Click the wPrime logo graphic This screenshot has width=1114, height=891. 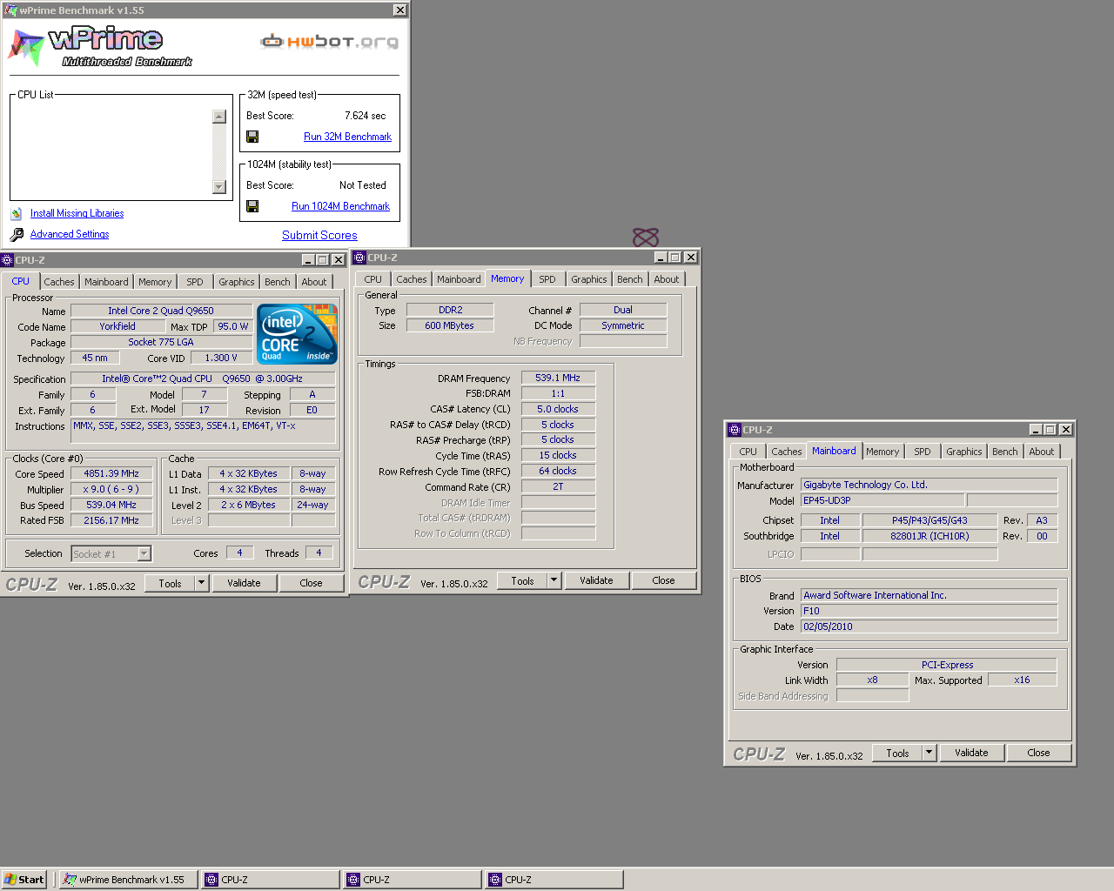[99, 47]
